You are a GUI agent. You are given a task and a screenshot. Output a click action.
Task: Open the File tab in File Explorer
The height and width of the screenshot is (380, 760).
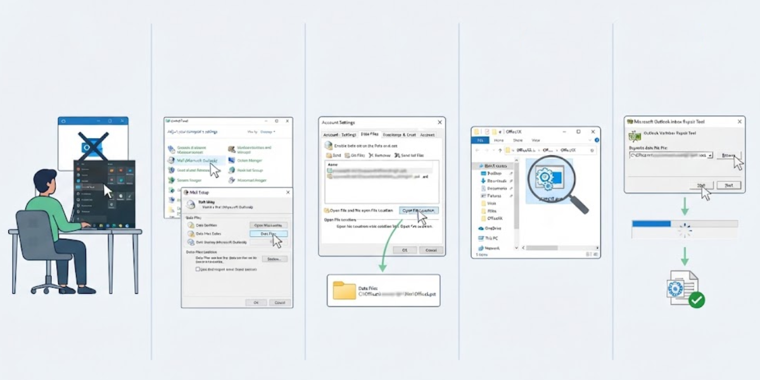pos(480,140)
